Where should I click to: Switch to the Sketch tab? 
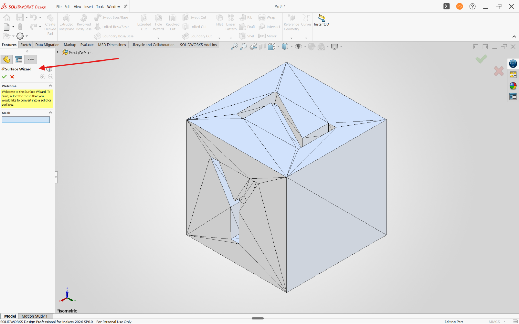(x=25, y=45)
